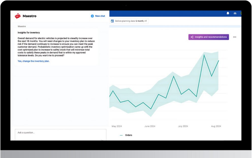The height and width of the screenshot is (158, 252).
Task: Open the three-dot more options menu
Action: (234, 37)
